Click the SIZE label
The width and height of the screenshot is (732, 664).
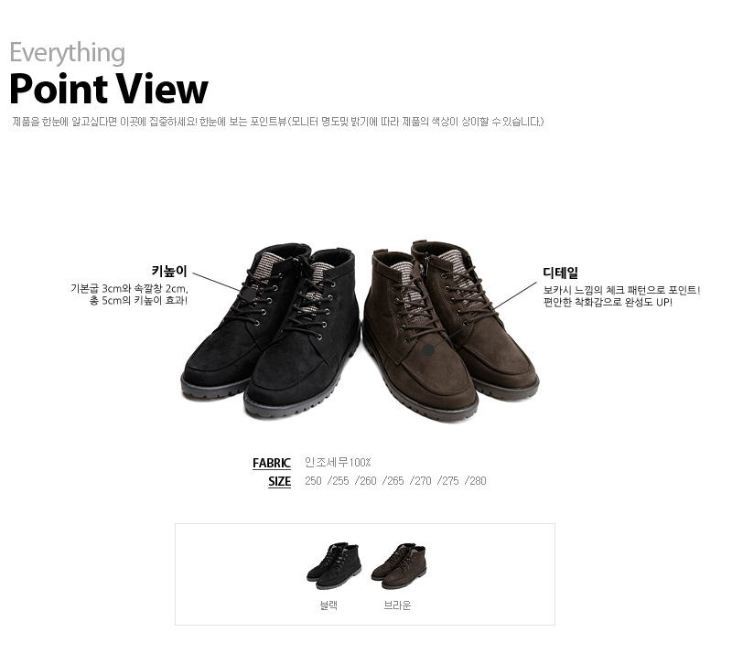[279, 481]
